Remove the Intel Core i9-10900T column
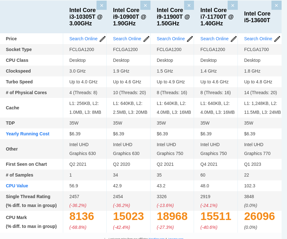Viewport: 287px width, 239px height. (145, 5)
